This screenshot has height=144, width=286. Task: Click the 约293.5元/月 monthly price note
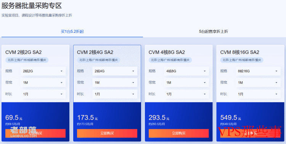pyautogui.click(x=157, y=124)
